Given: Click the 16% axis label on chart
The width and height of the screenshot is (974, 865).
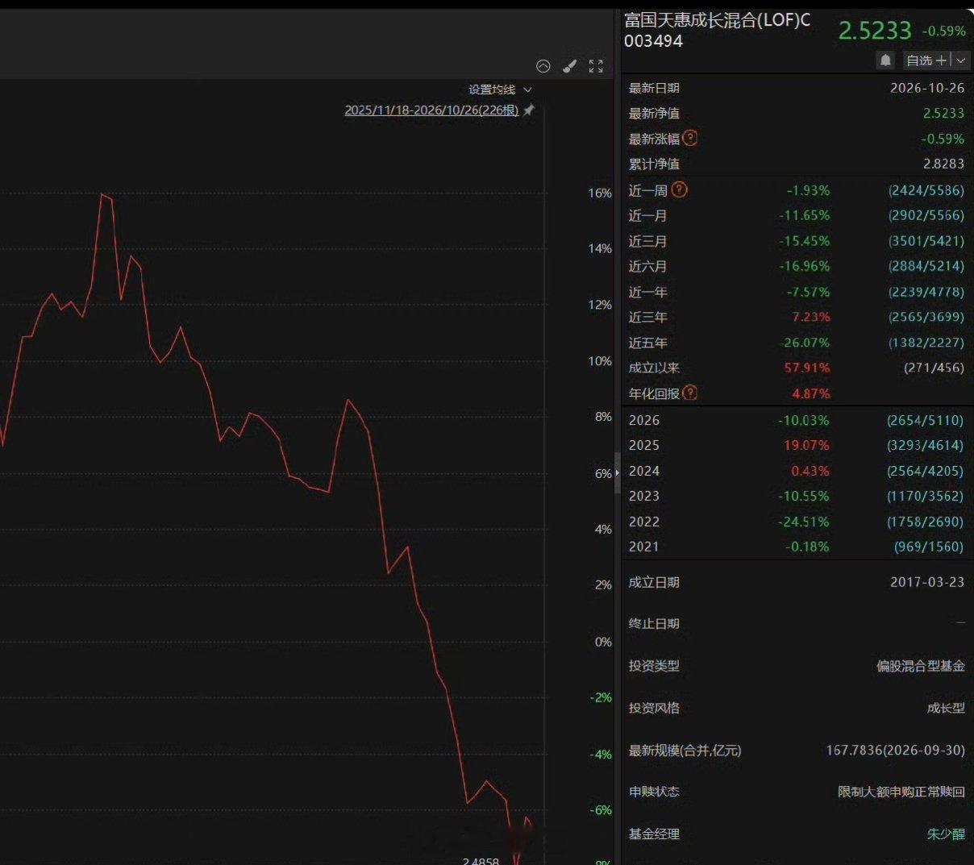Looking at the screenshot, I should [600, 193].
